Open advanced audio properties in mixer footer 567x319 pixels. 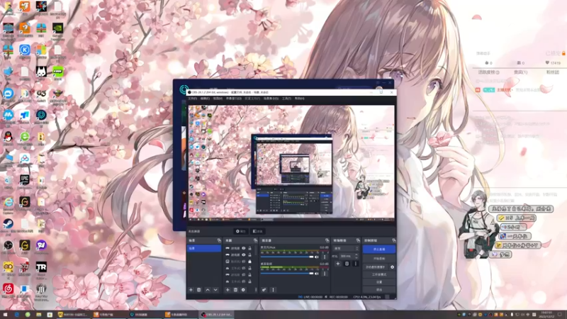point(264,290)
